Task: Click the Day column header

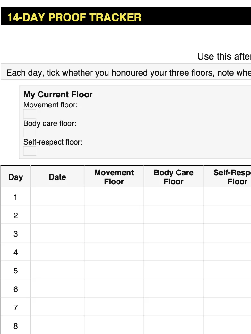Action: 16,176
